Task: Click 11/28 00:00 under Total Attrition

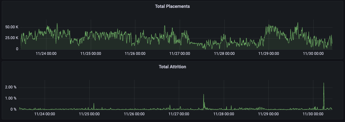Action: pos(224,114)
